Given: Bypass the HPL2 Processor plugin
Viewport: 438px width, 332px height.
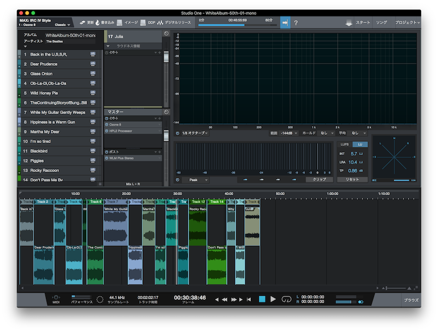Looking at the screenshot, I should (x=106, y=131).
